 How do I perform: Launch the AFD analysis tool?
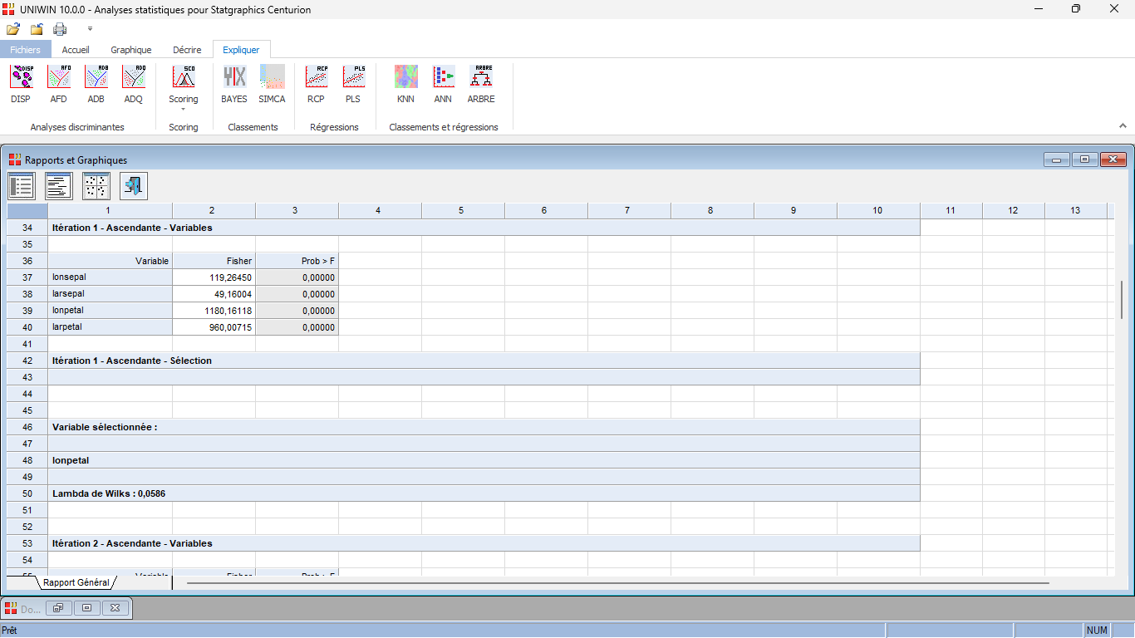click(58, 85)
